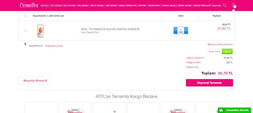Click the 'Sınırlı Sayıda Stok' note
Viewport: 253px width, 113px height.
90,32
